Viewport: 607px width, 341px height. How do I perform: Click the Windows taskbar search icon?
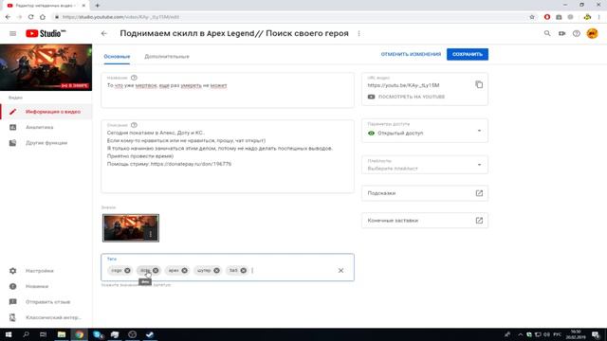(x=26, y=334)
